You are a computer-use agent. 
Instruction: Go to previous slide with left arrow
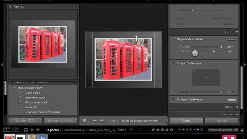[x=94, y=120]
